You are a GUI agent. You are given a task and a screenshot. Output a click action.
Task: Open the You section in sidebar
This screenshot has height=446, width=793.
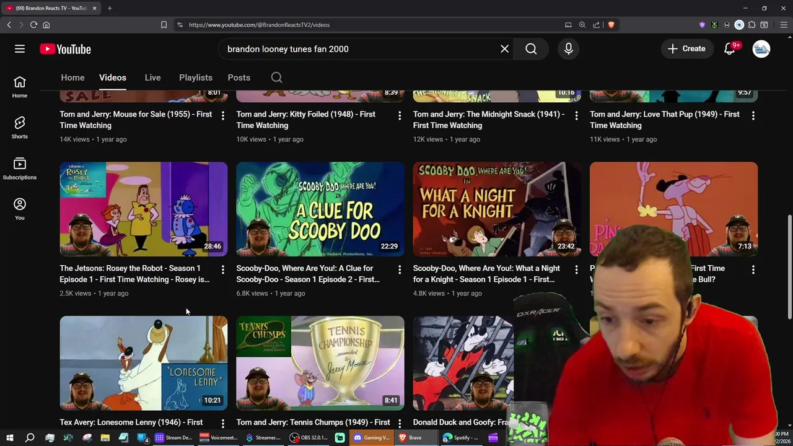(20, 209)
